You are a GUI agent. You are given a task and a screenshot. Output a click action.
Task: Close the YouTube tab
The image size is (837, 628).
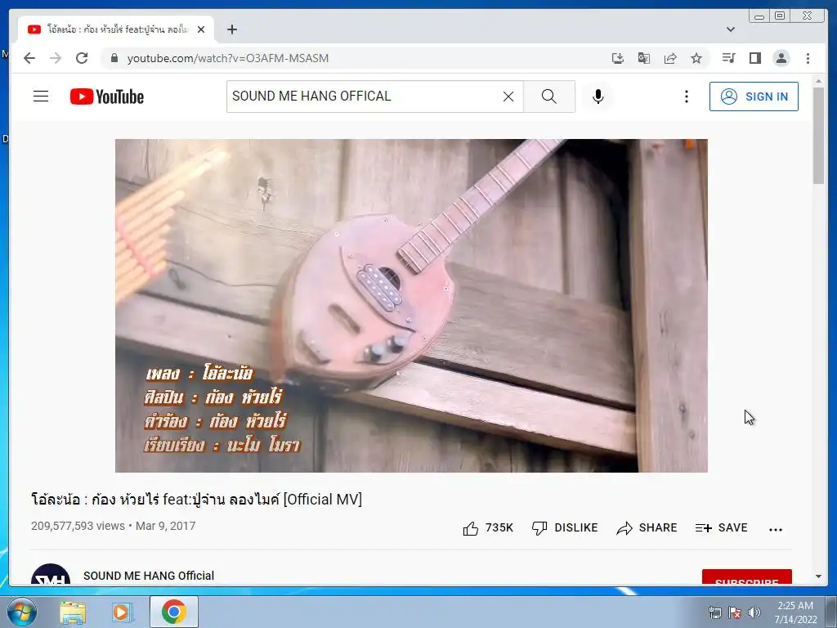pos(201,29)
